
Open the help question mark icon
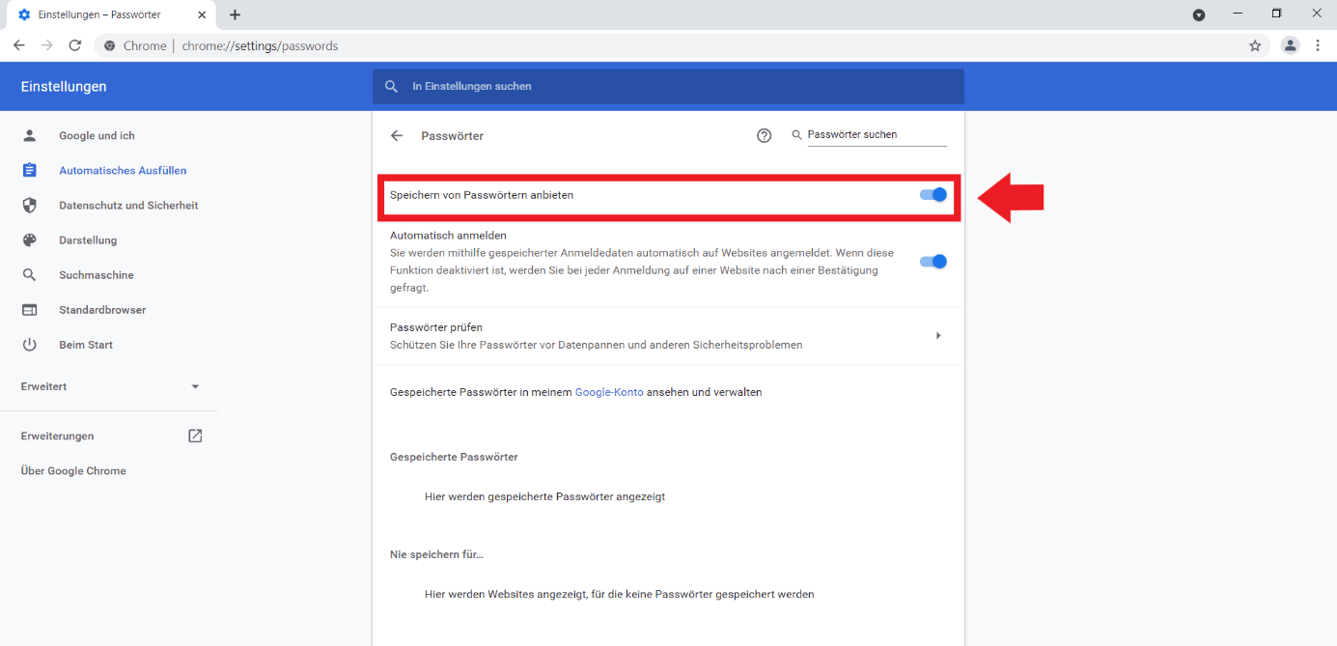pos(765,136)
